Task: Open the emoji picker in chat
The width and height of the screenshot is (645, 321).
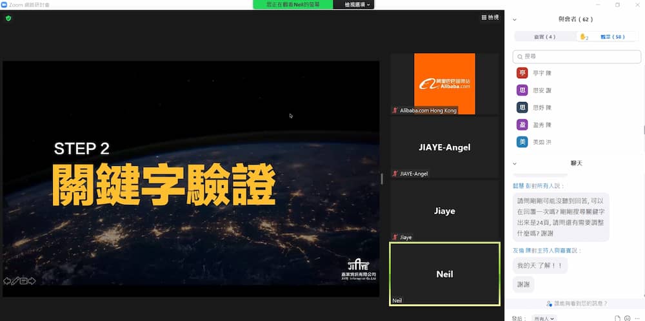Action: (x=627, y=318)
